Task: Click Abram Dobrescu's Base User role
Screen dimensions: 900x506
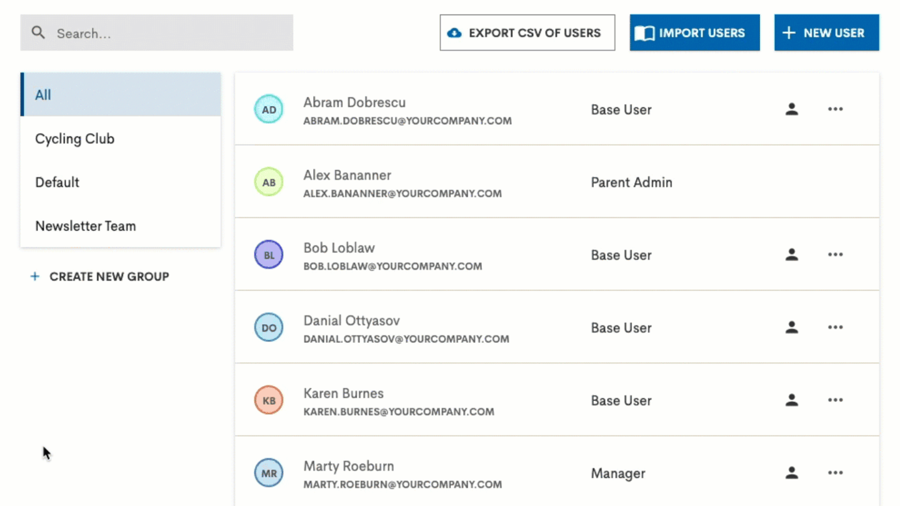Action: [x=621, y=109]
